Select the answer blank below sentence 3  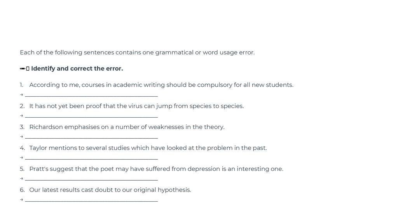point(91,137)
